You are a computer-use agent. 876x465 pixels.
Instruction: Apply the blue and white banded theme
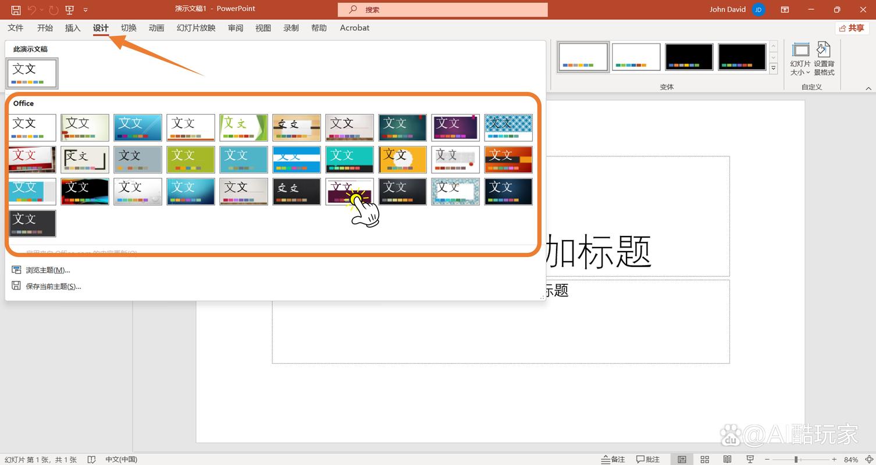click(x=297, y=159)
